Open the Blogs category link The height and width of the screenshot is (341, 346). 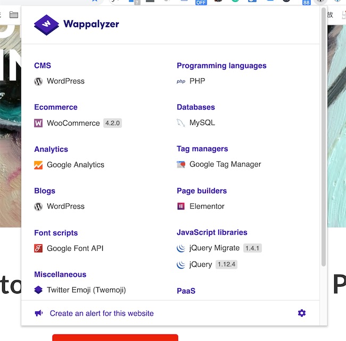tap(45, 191)
